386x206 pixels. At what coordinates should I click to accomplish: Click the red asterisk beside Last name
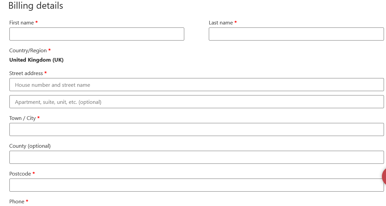236,22
